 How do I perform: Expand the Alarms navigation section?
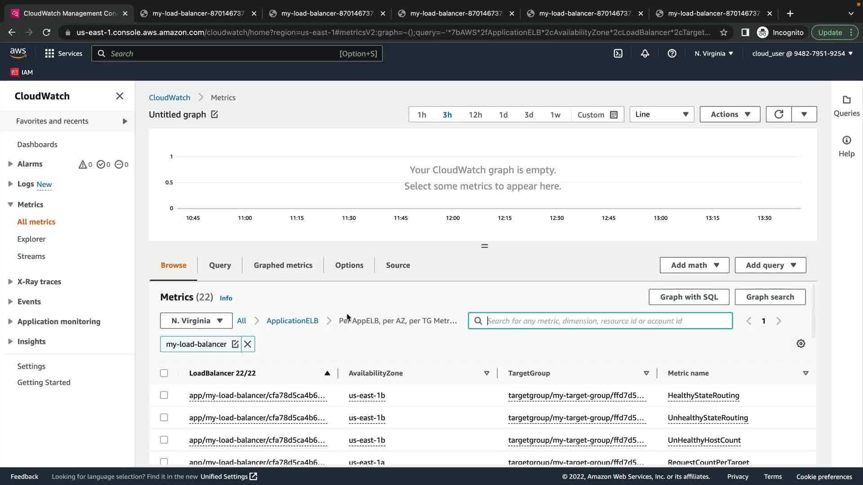pos(10,164)
